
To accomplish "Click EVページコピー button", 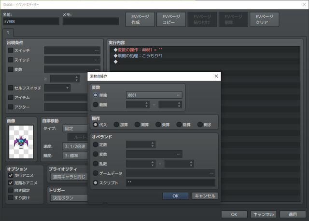I will [171, 19].
